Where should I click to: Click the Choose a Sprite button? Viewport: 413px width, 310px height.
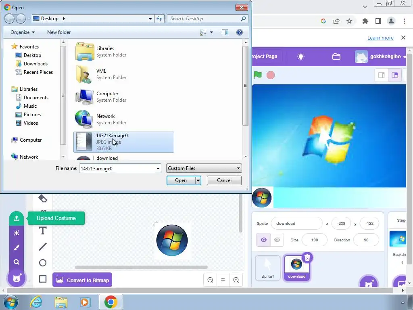369,282
